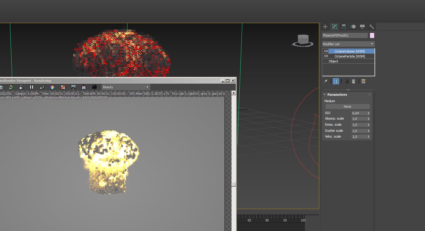425x231 pixels.
Task: Restart rendering with the green refresh icon
Action: coord(11,87)
